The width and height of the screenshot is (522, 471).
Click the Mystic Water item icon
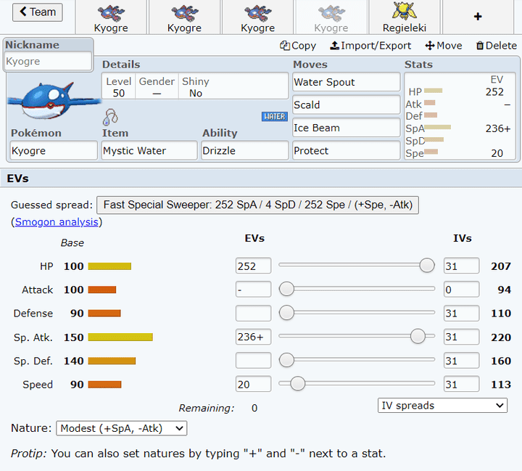110,117
